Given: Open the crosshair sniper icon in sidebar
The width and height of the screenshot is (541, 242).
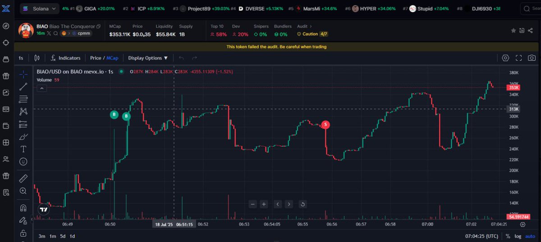Looking at the screenshot, I should [6, 42].
